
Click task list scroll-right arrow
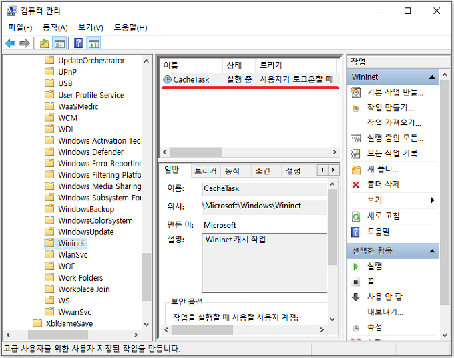pyautogui.click(x=334, y=152)
